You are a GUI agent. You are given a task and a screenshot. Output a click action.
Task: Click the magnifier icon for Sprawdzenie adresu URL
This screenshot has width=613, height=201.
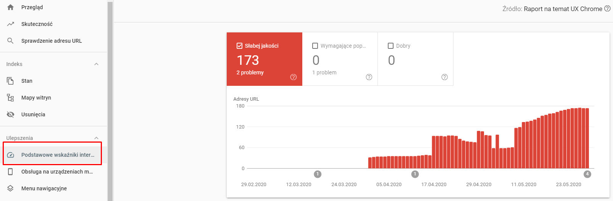pos(10,41)
